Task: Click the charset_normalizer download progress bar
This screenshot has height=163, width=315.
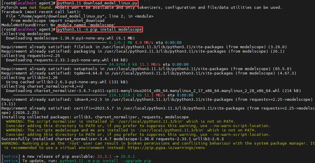Action: [x=60, y=95]
